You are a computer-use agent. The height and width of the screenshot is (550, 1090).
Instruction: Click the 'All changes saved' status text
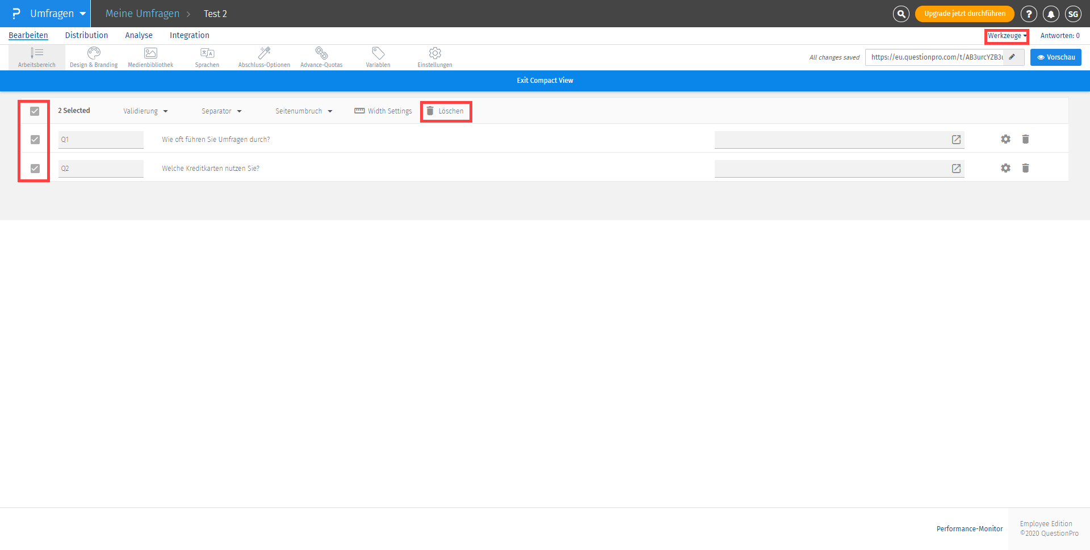point(835,57)
